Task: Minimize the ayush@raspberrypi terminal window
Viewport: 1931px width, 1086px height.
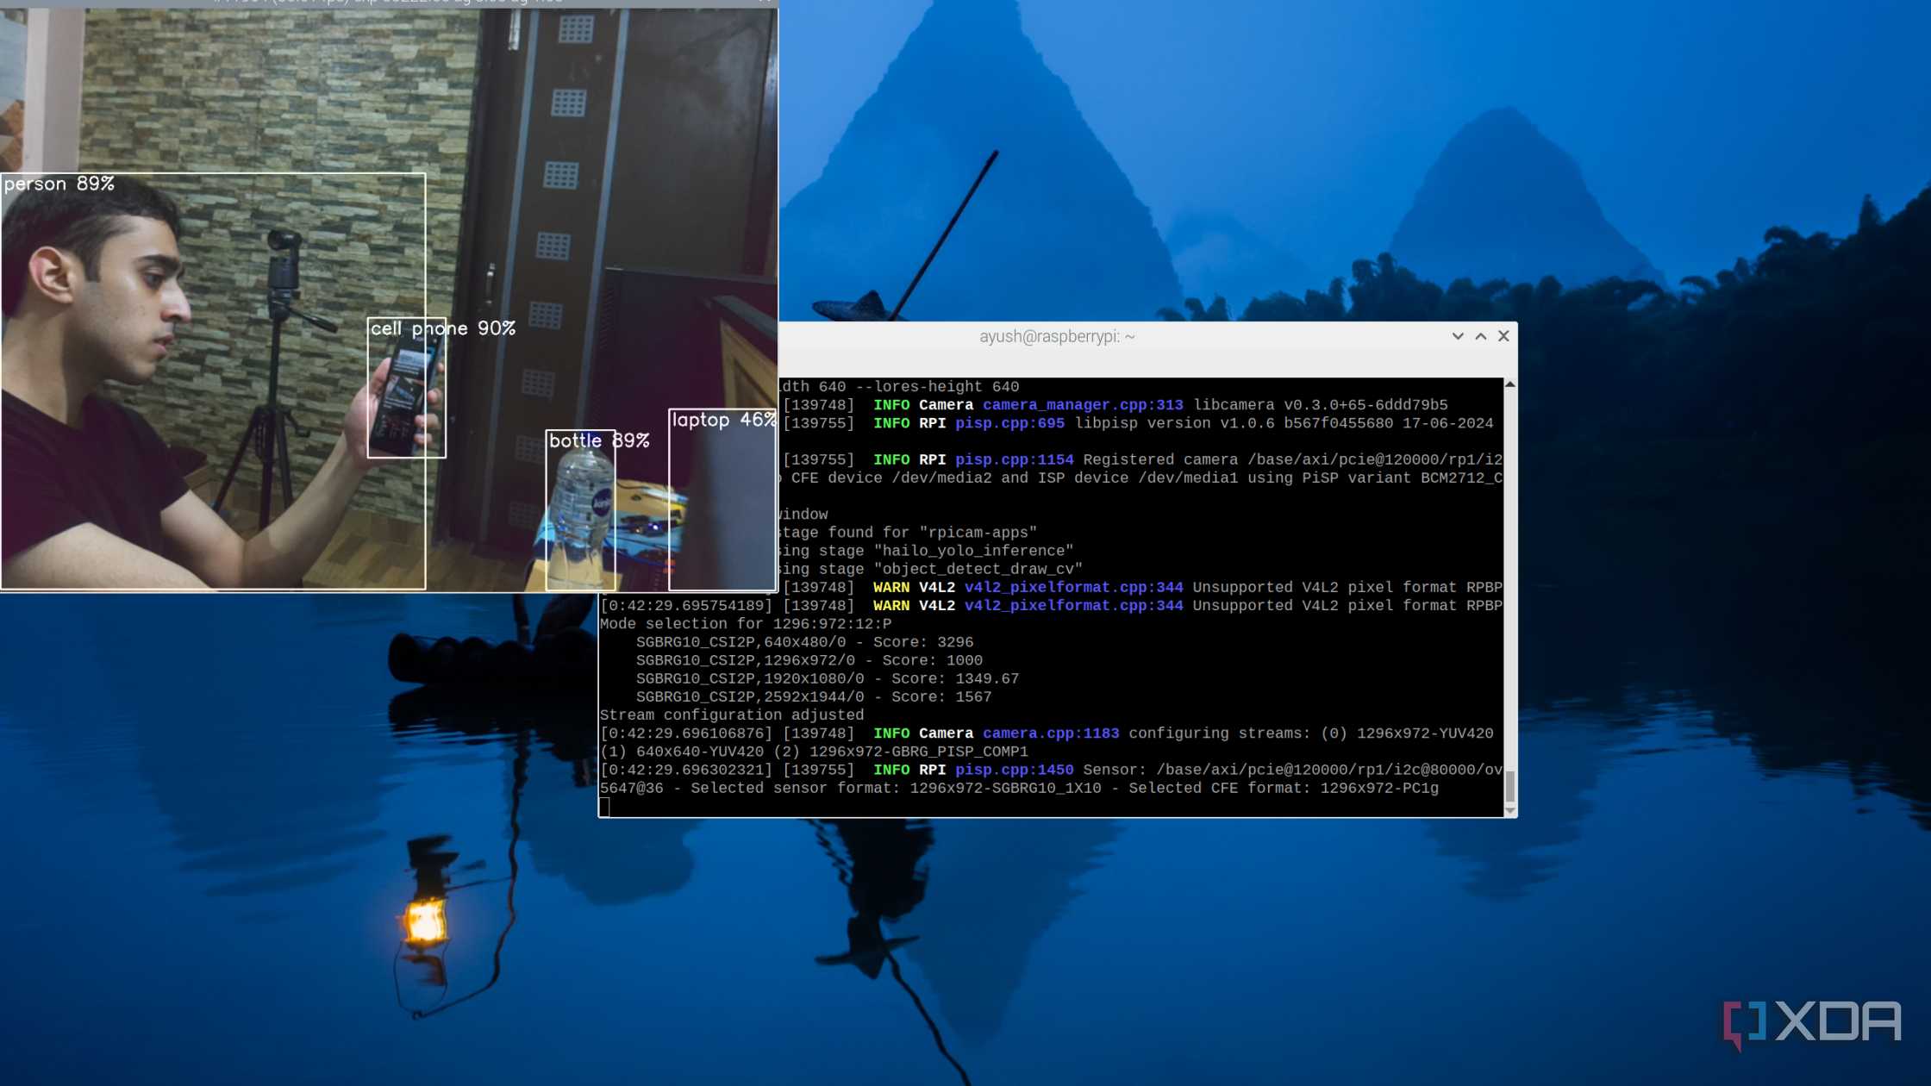Action: [x=1458, y=336]
